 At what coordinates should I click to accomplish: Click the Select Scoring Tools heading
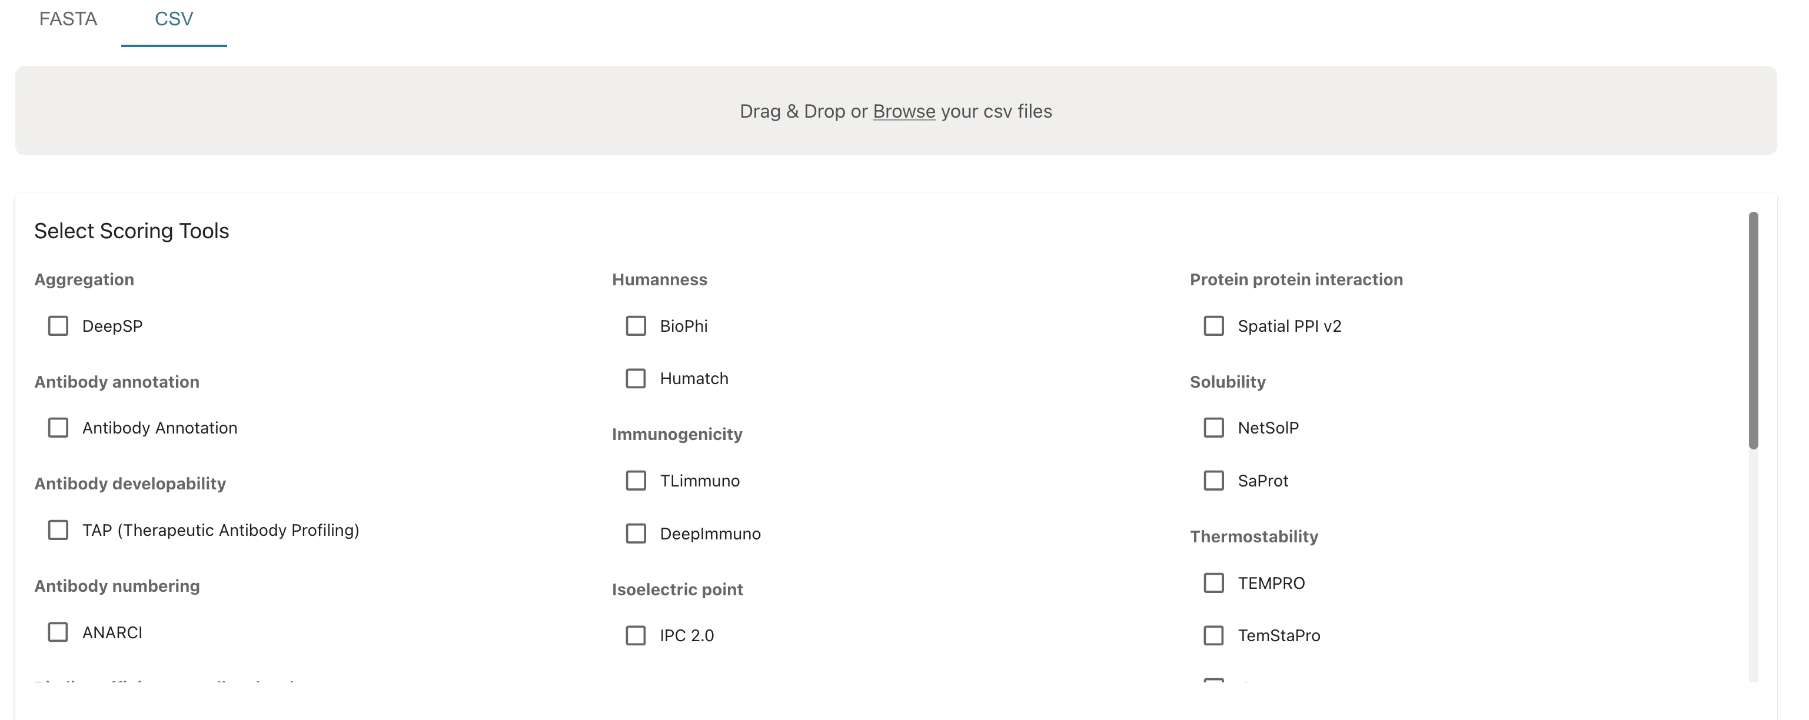tap(132, 230)
